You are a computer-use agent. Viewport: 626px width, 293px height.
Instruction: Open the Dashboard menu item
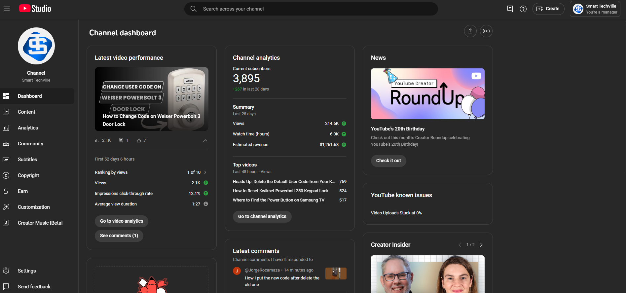(x=37, y=96)
